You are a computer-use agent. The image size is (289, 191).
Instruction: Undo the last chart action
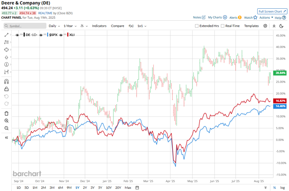[6, 96]
